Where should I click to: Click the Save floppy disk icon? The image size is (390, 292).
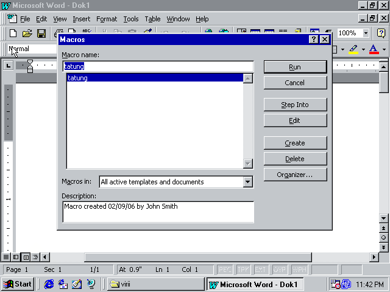coord(41,33)
